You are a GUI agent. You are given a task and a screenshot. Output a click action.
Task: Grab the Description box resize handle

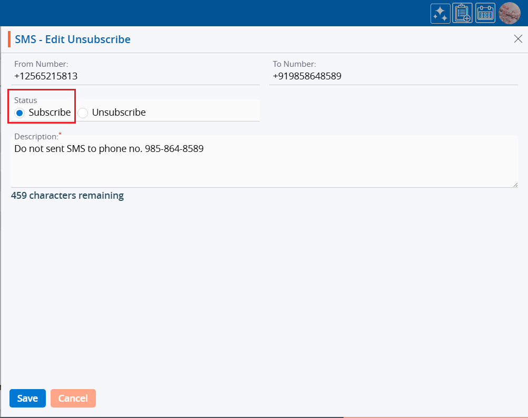tap(515, 184)
